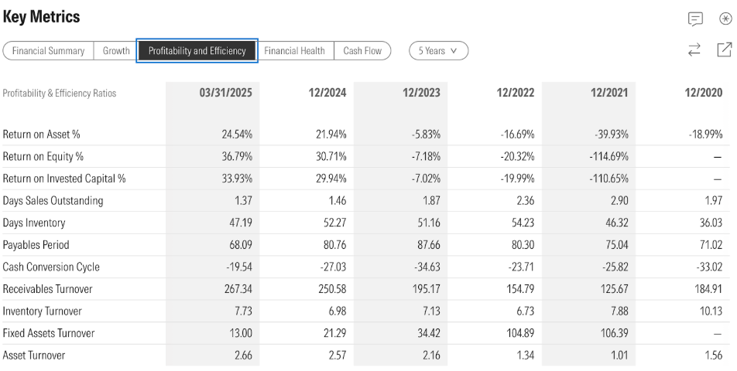
Task: Select the Profitability and Efficiency tab
Action: click(x=197, y=51)
